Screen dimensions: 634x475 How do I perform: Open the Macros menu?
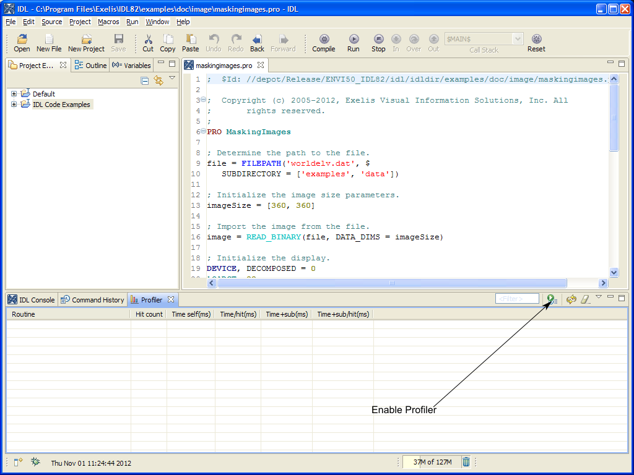click(x=108, y=22)
